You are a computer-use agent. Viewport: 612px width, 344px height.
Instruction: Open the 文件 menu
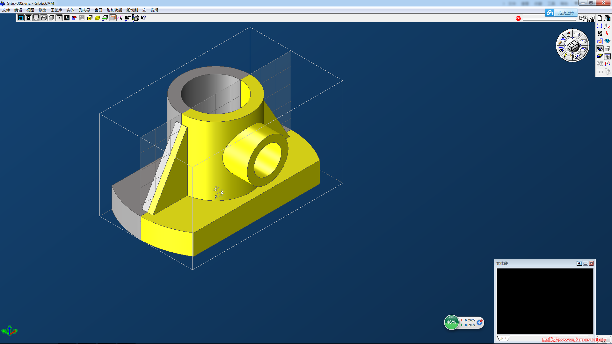[6, 10]
